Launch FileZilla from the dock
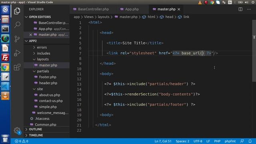256x144 pixels. click(x=5, y=58)
